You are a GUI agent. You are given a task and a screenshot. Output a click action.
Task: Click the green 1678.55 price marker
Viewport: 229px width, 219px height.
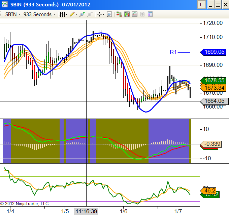[213, 80]
